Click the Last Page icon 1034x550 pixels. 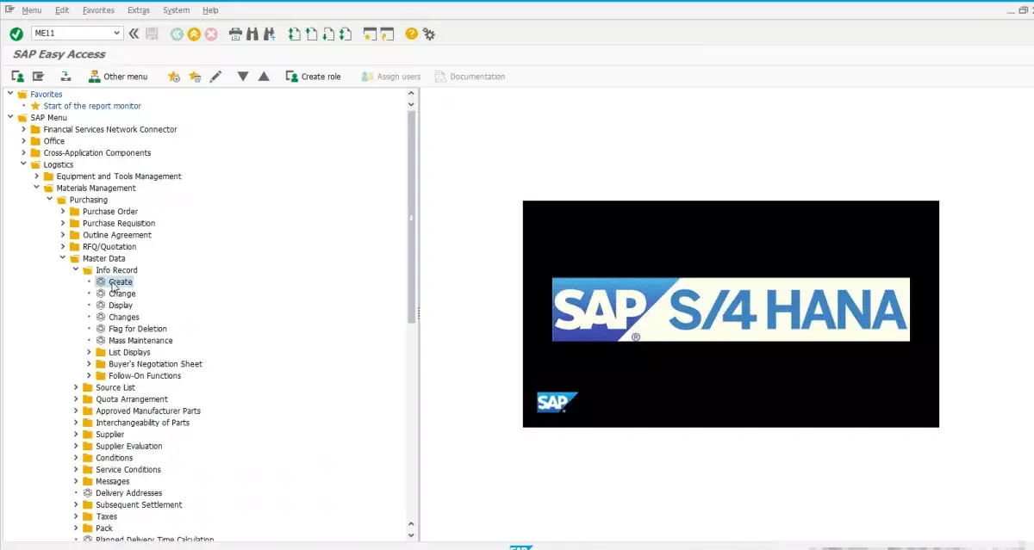coord(345,34)
